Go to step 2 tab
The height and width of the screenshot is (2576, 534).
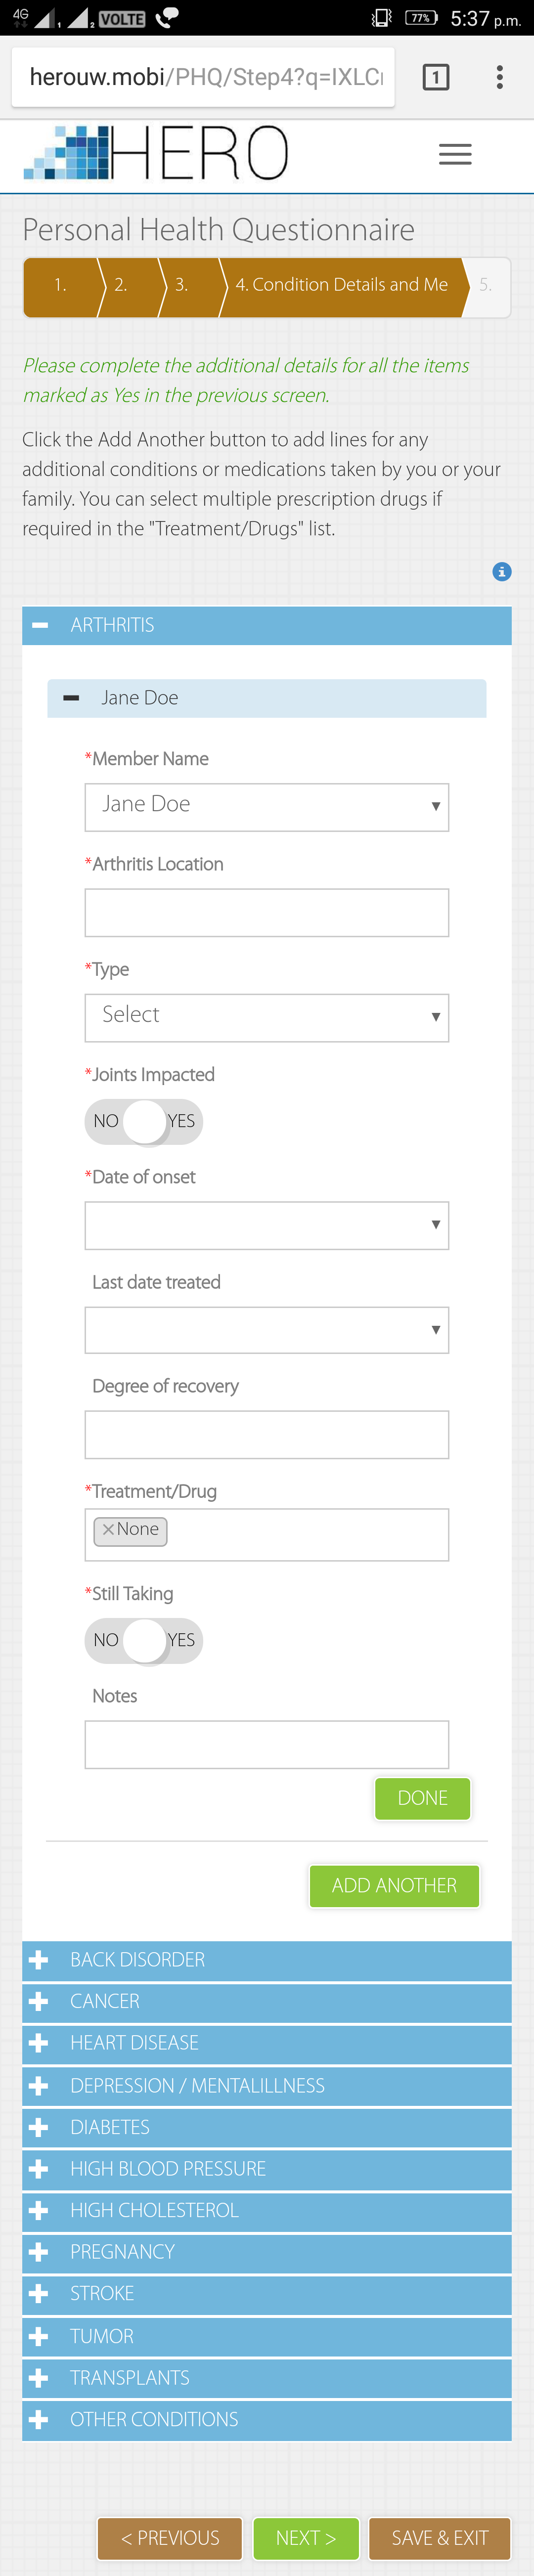(125, 286)
